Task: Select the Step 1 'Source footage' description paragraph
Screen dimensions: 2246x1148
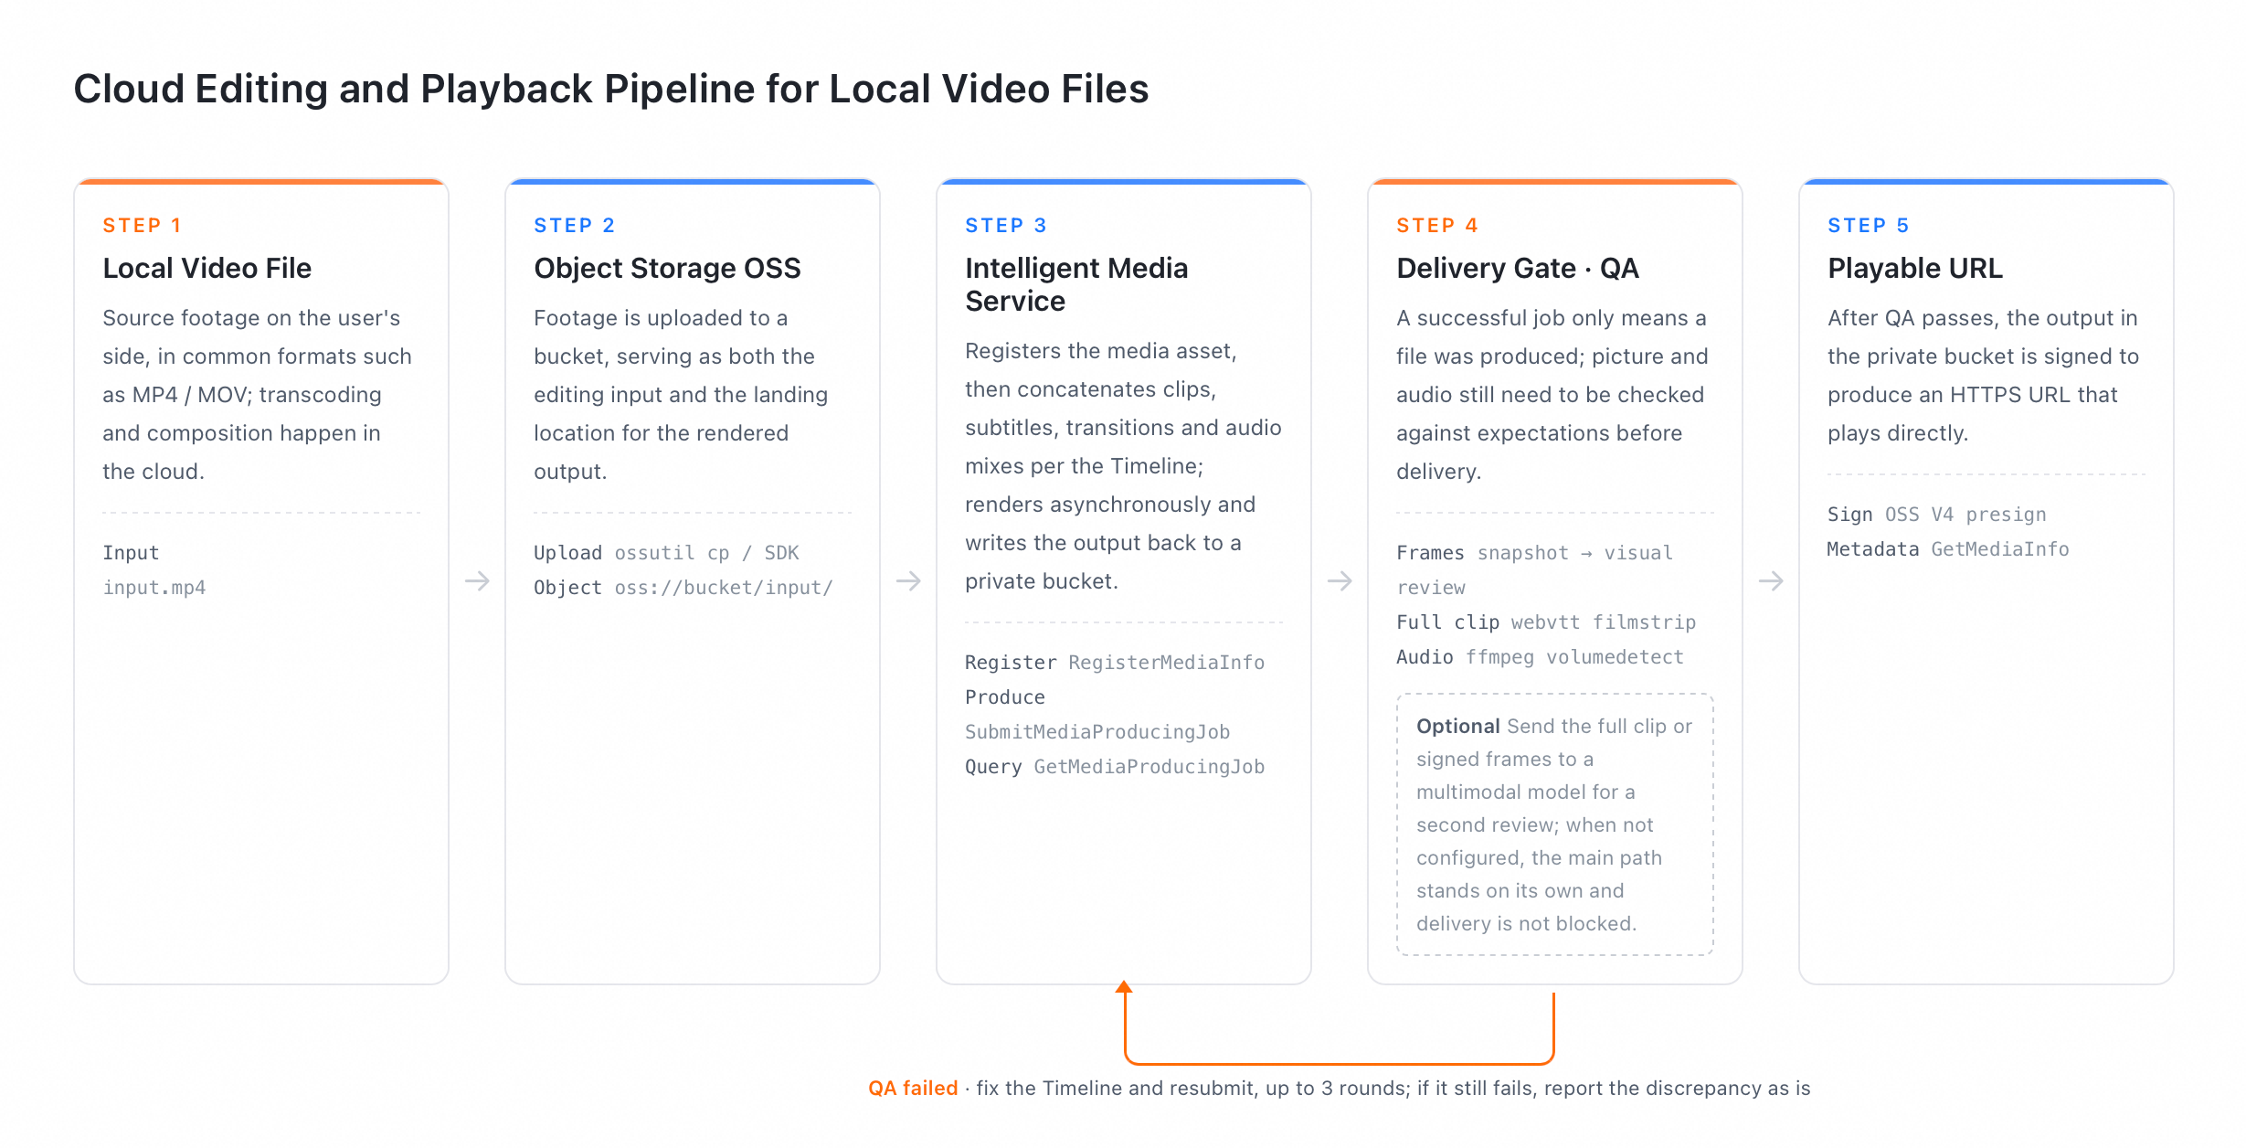Action: [258, 395]
